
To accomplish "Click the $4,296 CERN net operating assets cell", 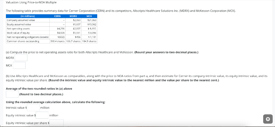I will pos(57,29).
